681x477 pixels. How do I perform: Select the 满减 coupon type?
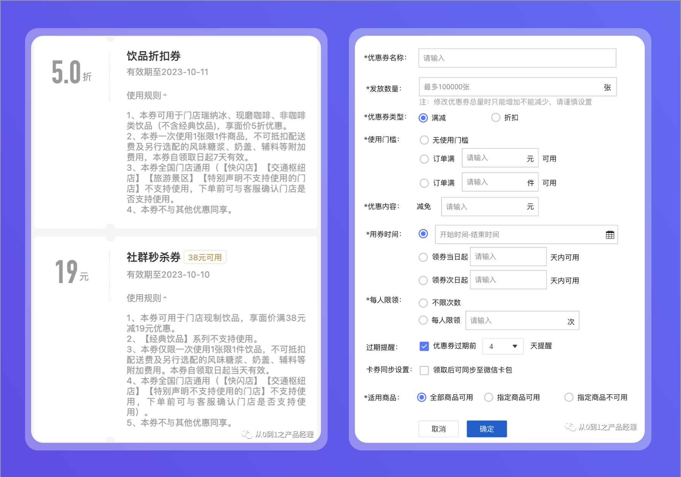[423, 118]
